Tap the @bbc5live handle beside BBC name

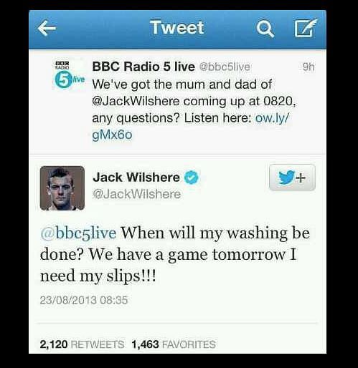[x=225, y=67]
